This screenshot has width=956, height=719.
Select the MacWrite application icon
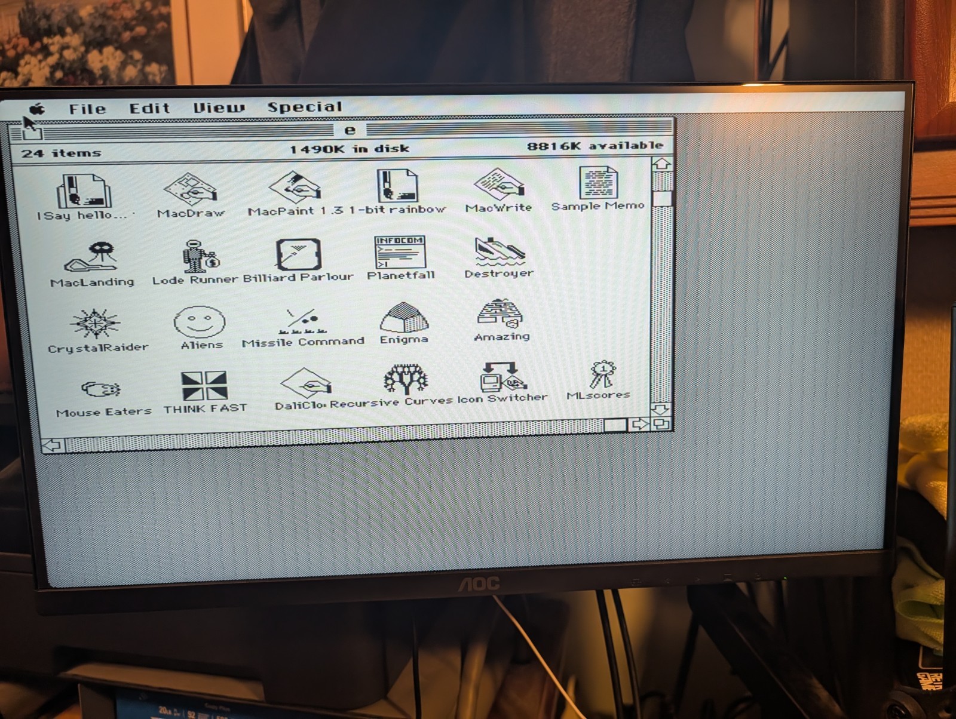pos(498,184)
